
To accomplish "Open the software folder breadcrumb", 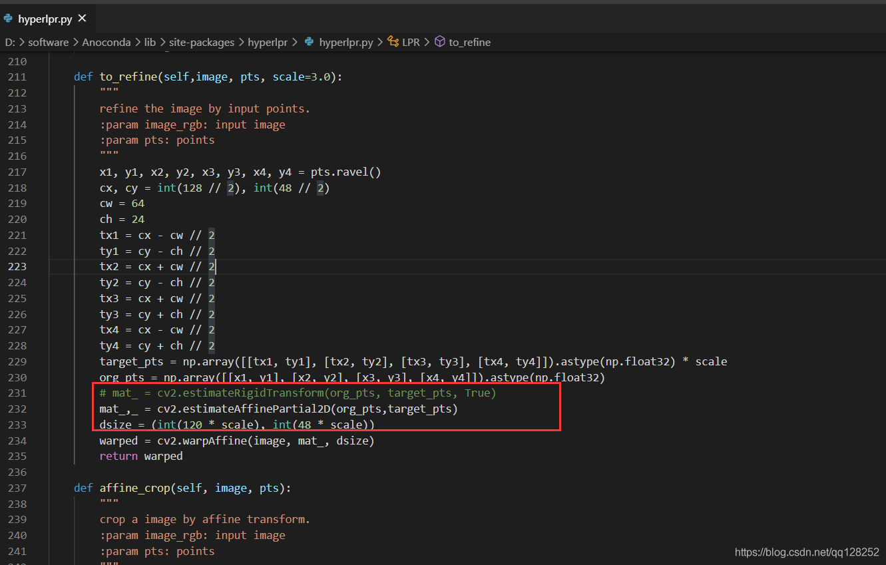I will click(49, 42).
